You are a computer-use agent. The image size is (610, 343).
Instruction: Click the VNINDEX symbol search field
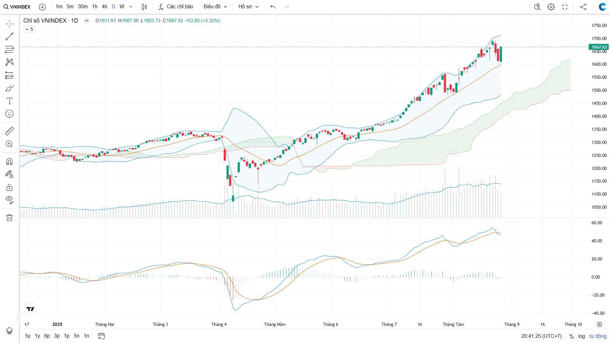(17, 7)
